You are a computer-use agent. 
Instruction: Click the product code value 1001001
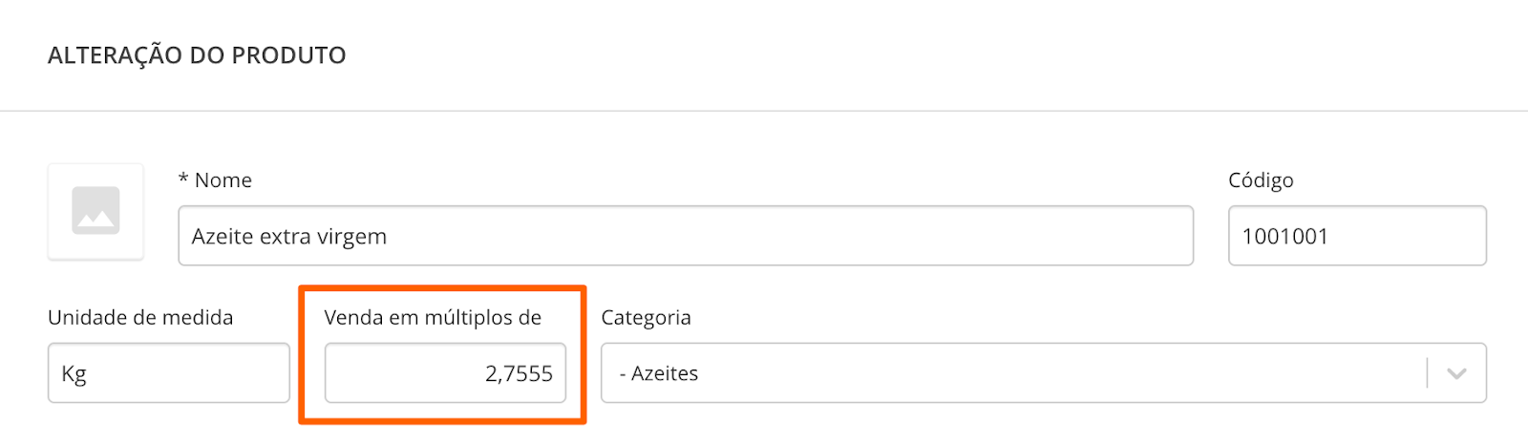point(1284,237)
